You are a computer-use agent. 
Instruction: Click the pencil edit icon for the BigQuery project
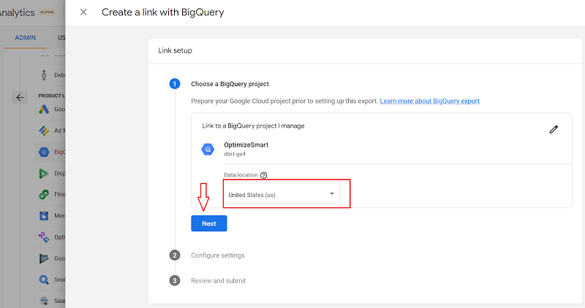coord(554,130)
